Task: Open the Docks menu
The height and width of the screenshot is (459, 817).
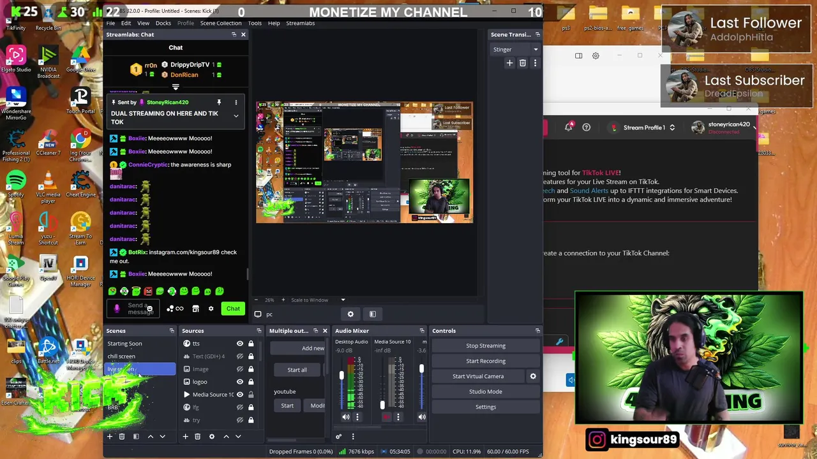Action: click(163, 23)
